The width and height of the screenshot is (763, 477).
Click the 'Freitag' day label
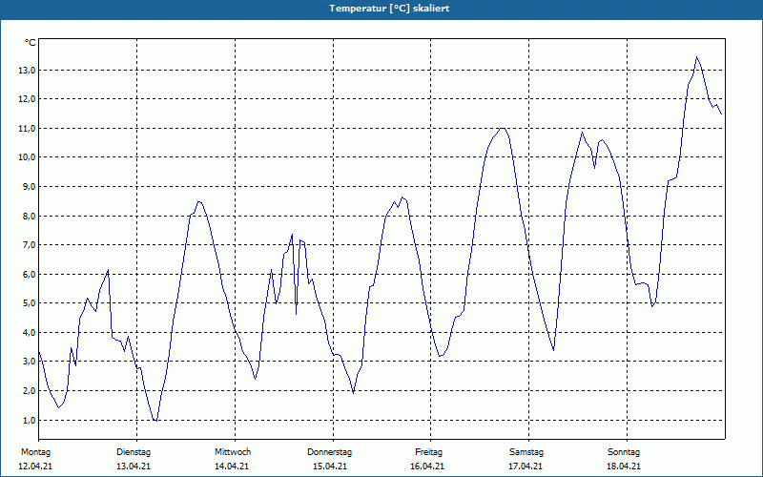tap(428, 452)
